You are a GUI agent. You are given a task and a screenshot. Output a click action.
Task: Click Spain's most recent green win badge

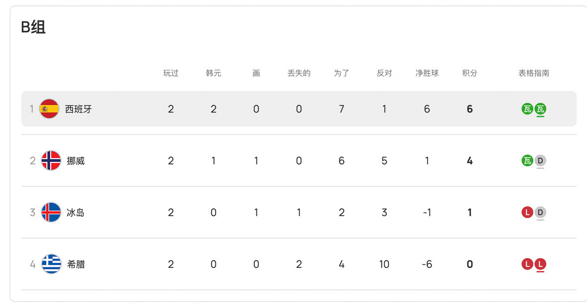pyautogui.click(x=540, y=109)
